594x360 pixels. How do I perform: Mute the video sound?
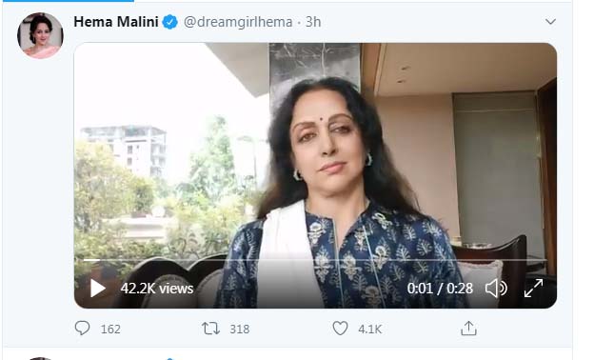click(496, 289)
